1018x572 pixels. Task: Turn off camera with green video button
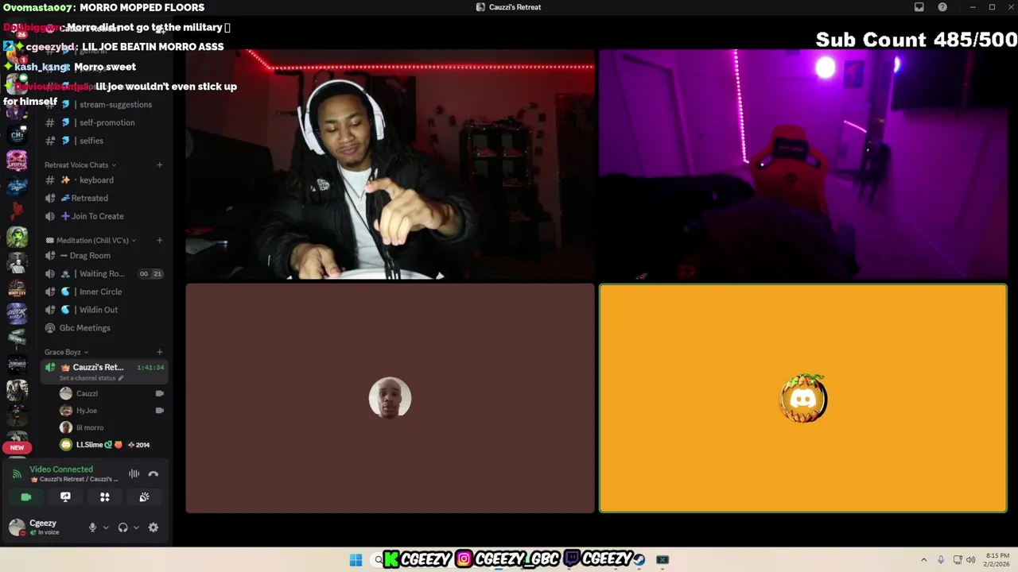click(26, 497)
